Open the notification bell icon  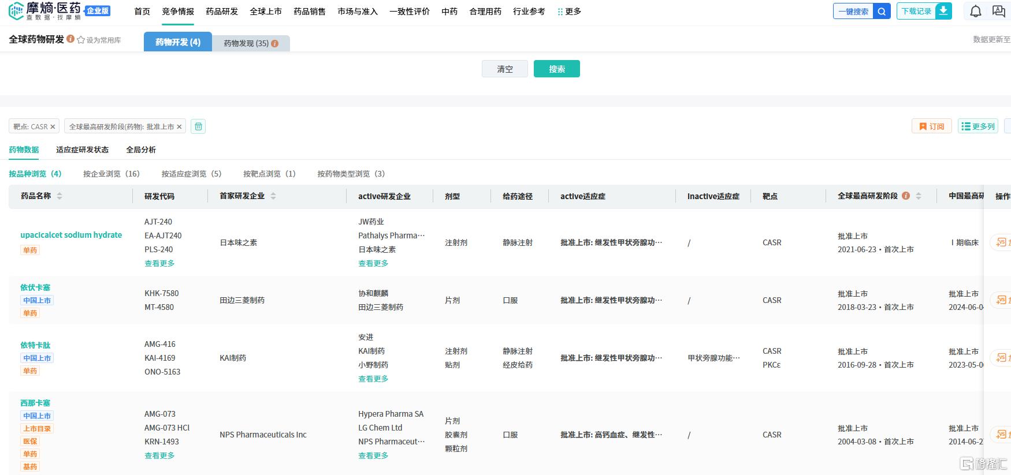click(976, 12)
